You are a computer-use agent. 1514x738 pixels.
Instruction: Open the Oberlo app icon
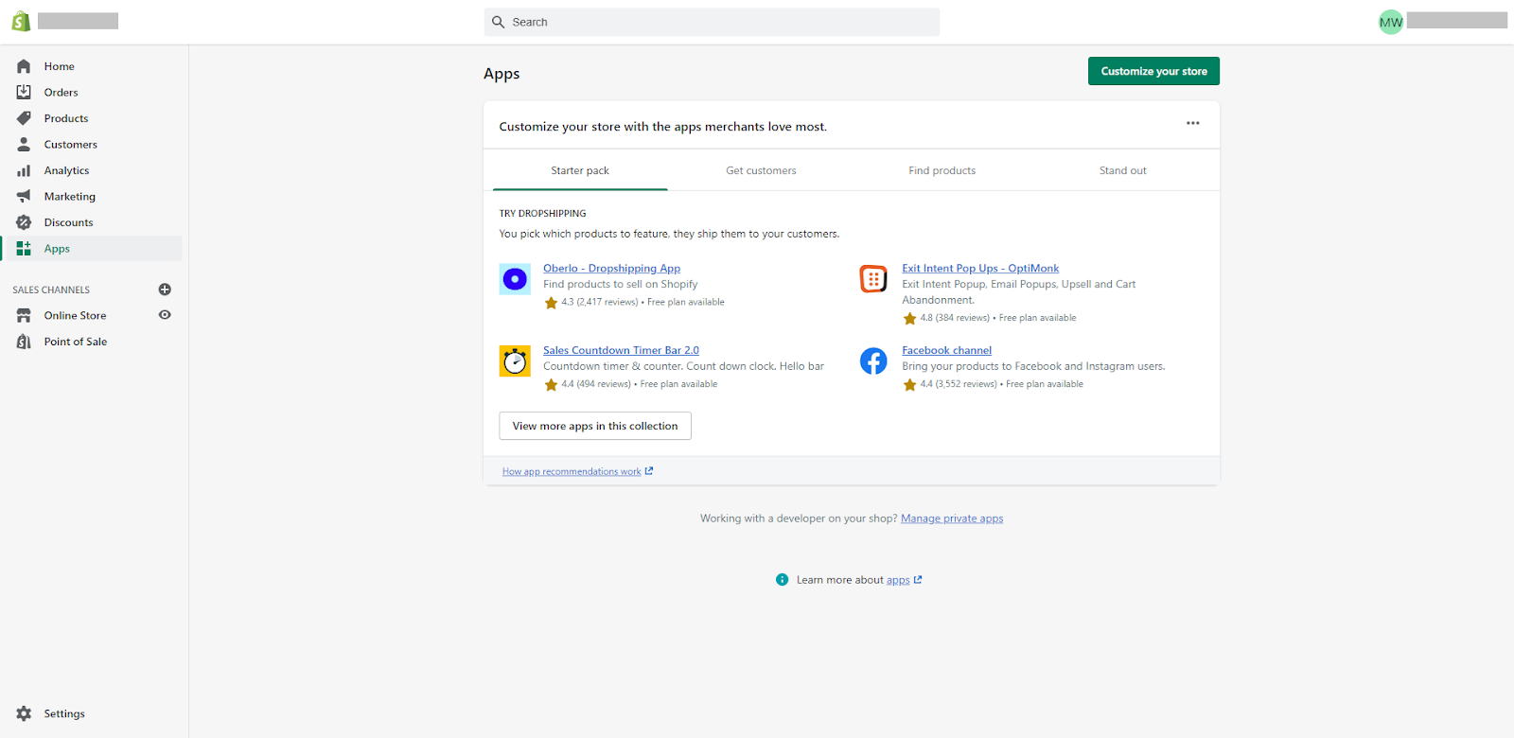(515, 279)
